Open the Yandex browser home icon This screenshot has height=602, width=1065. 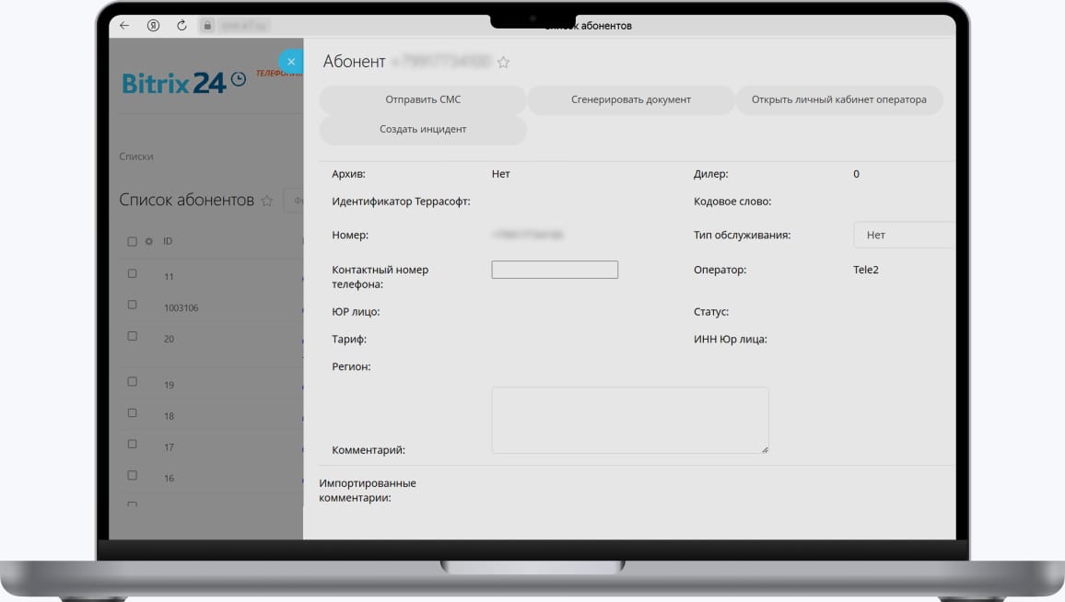[153, 26]
